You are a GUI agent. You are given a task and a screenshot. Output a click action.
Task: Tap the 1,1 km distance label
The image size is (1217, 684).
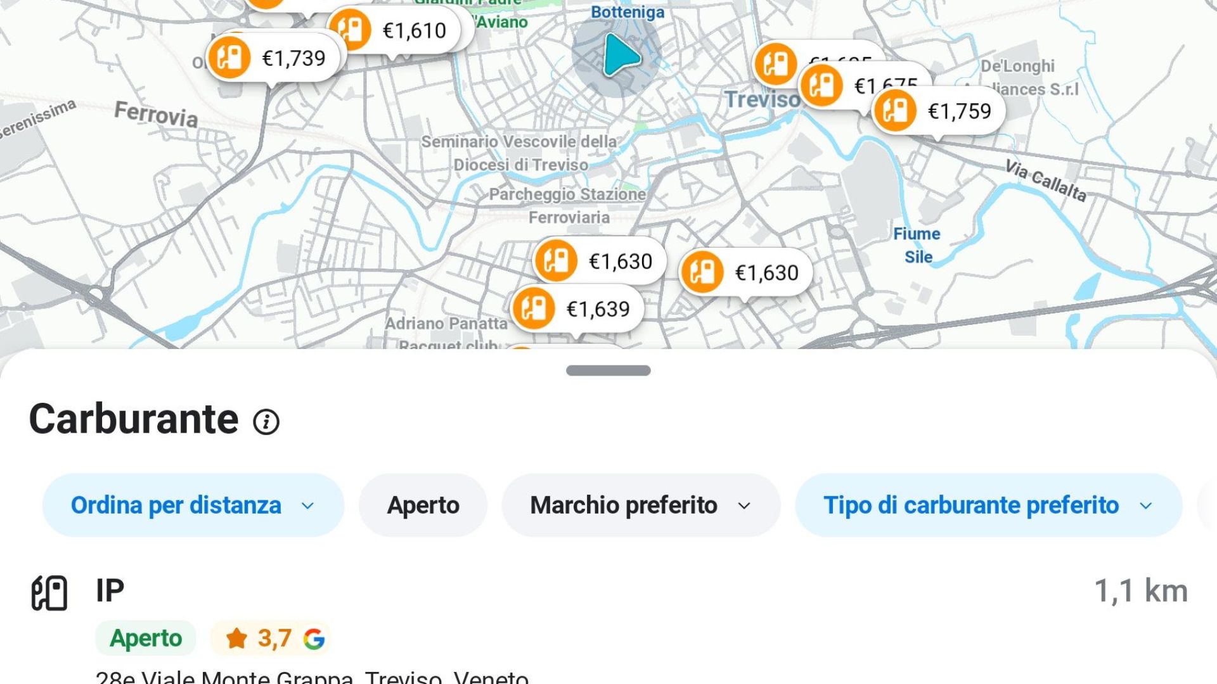pos(1140,591)
